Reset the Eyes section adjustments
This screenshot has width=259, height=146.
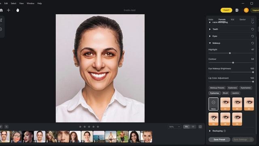[x=253, y=36]
